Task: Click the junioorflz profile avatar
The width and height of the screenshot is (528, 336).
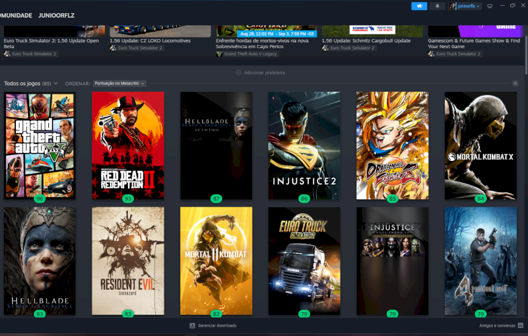Action: [453, 6]
